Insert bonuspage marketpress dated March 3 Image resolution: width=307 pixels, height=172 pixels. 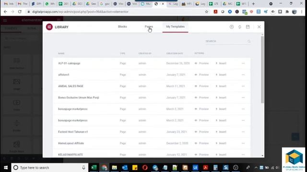pos(221,109)
